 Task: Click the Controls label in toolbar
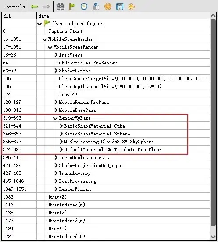(x=14, y=7)
